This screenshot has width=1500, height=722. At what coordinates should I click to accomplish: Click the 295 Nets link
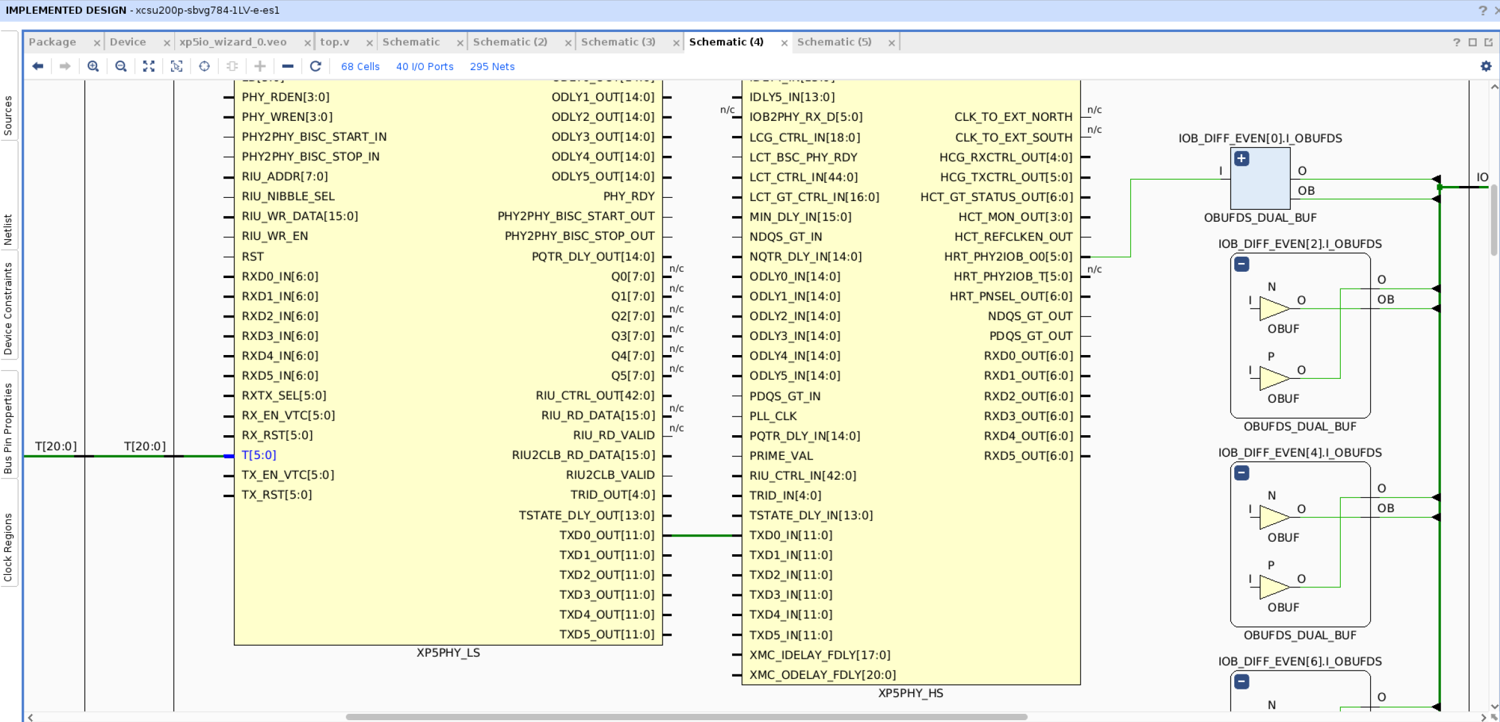[492, 66]
